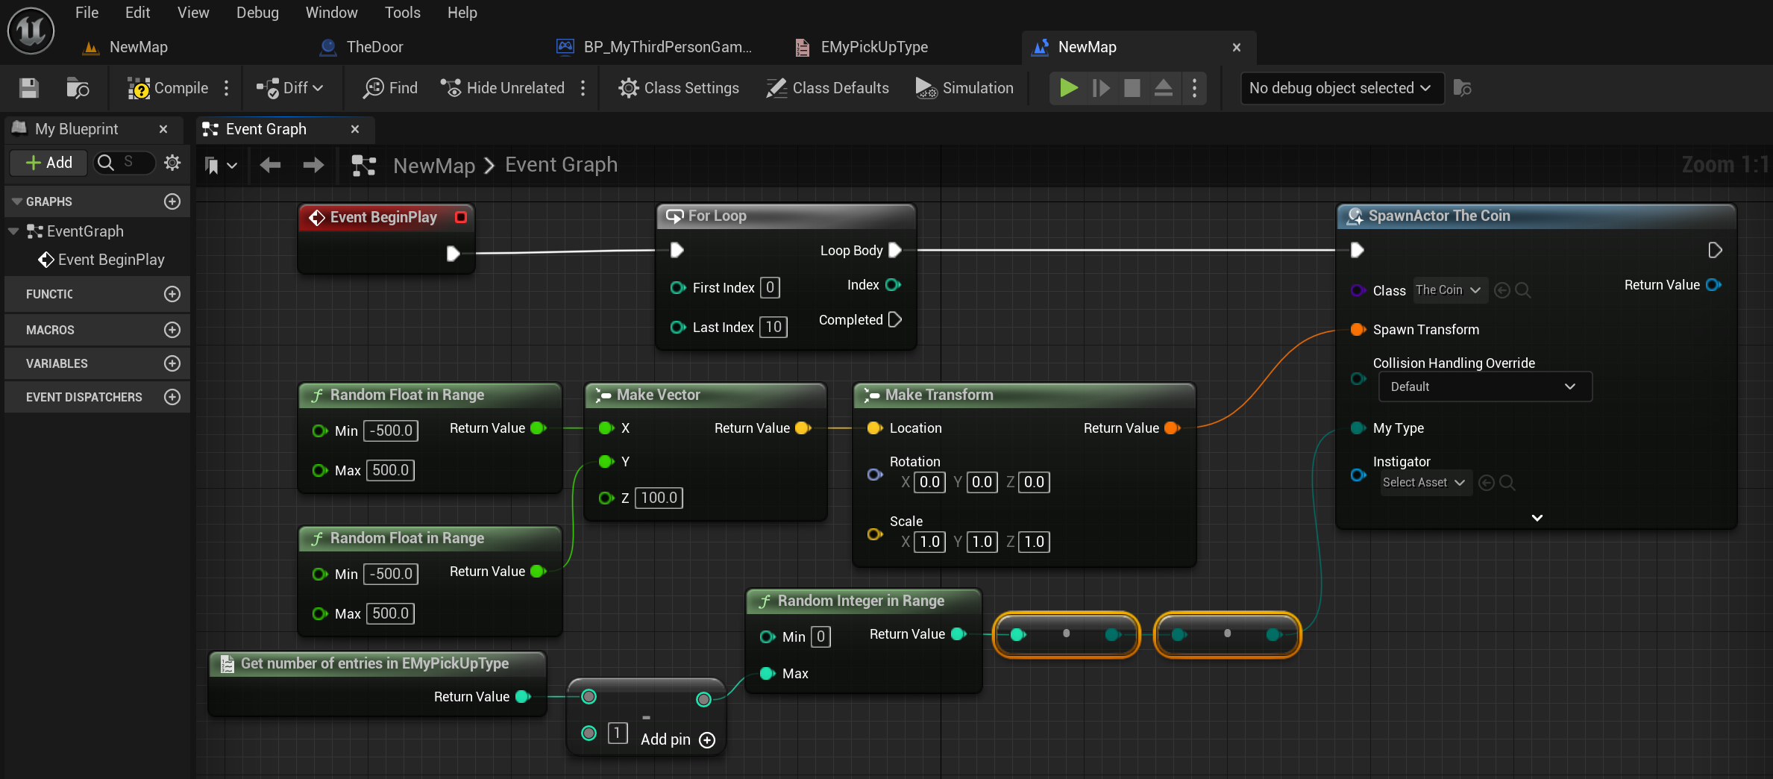This screenshot has height=779, width=1773.
Task: Add a new variable
Action: 172,363
